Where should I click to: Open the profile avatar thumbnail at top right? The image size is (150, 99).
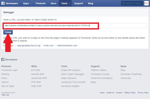click(x=146, y=3)
